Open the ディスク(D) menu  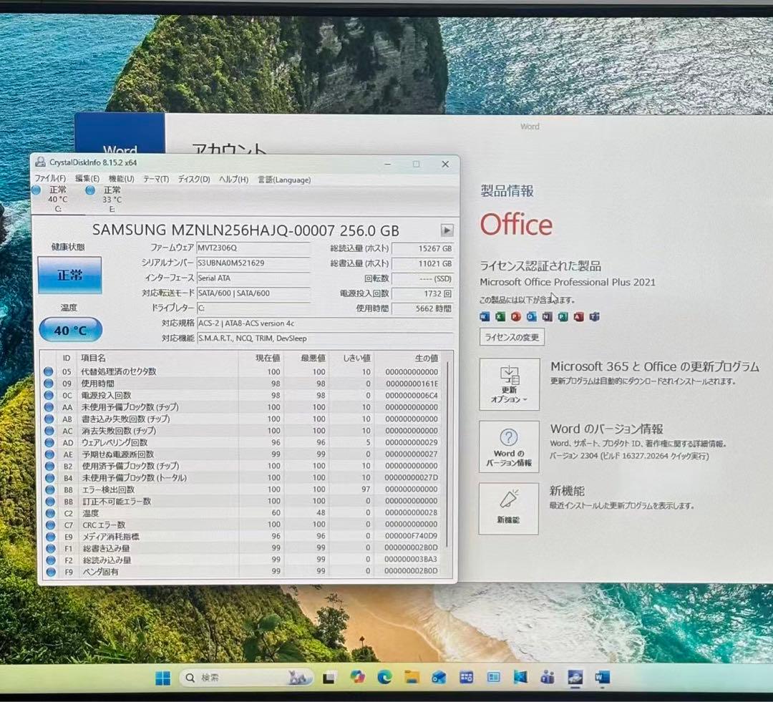(x=194, y=179)
